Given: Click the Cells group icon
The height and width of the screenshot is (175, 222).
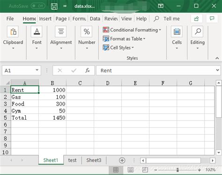Looking at the screenshot, I should point(177,31).
